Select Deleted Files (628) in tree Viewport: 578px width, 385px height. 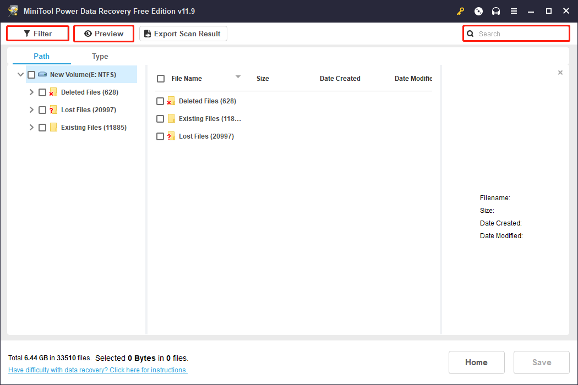(x=90, y=92)
